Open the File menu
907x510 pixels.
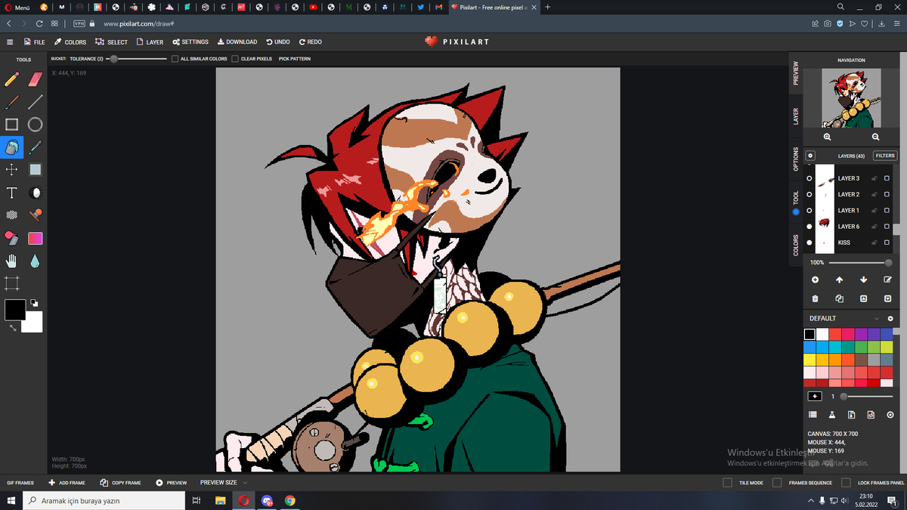(35, 42)
